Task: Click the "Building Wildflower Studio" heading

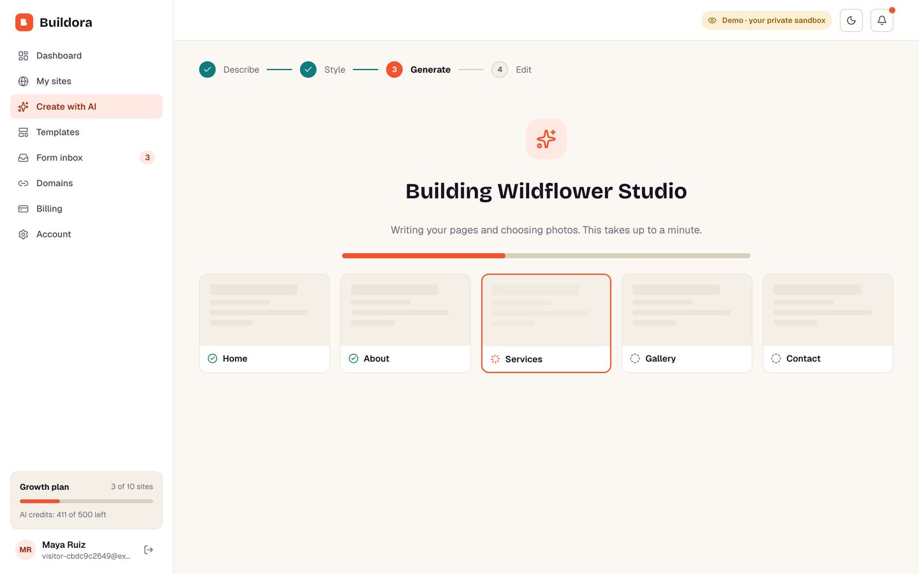Action: 546,191
